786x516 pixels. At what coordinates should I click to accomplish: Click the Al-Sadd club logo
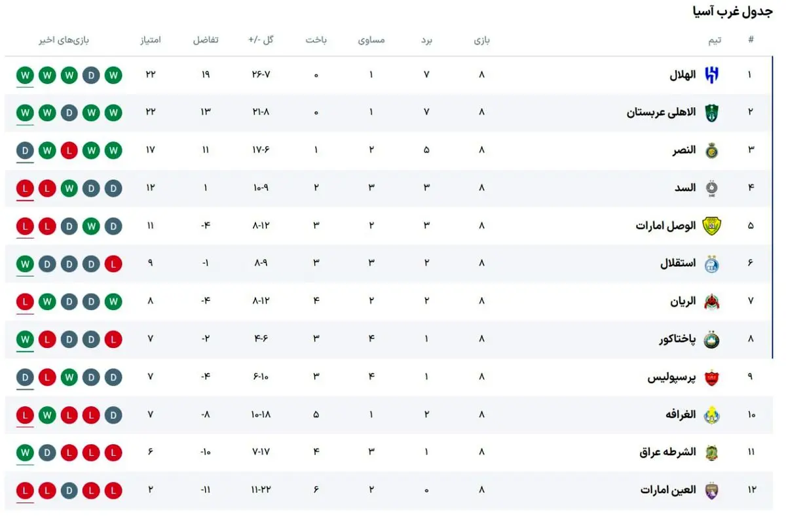pyautogui.click(x=711, y=188)
